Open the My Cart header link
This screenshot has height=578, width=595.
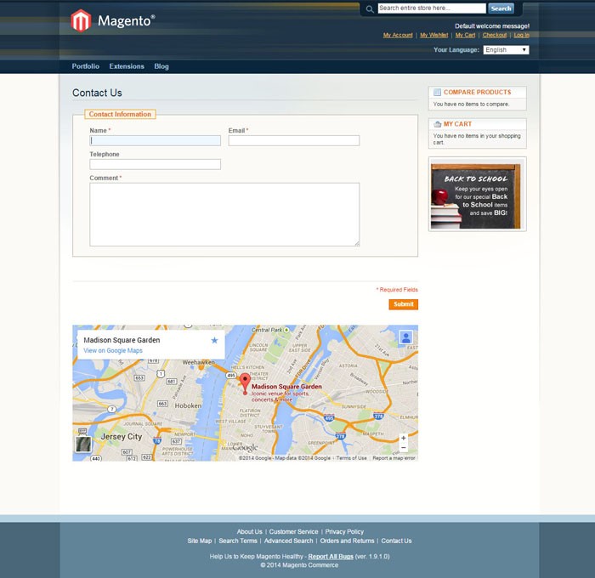(465, 35)
